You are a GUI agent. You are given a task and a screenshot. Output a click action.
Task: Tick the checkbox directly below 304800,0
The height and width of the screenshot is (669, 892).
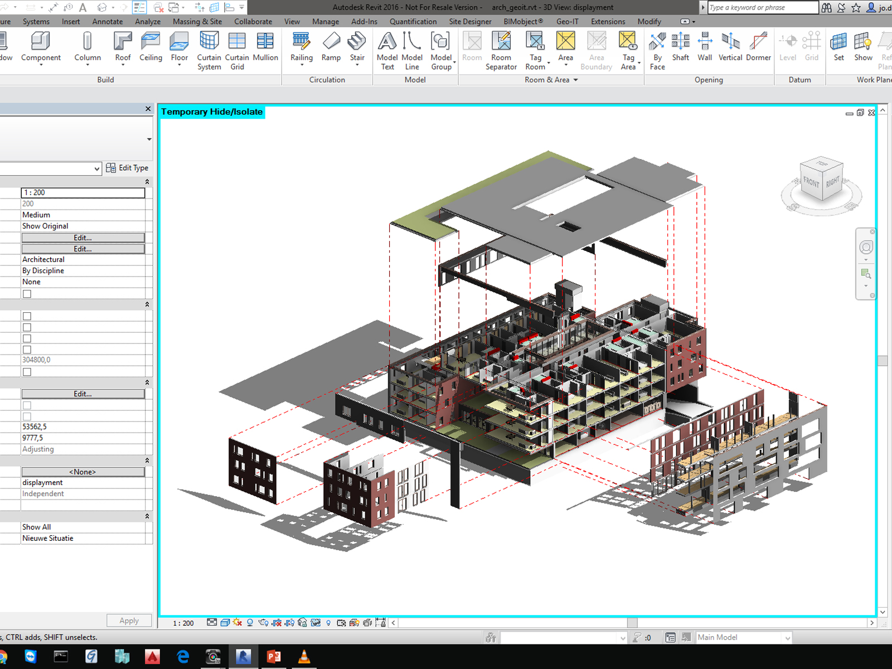27,372
